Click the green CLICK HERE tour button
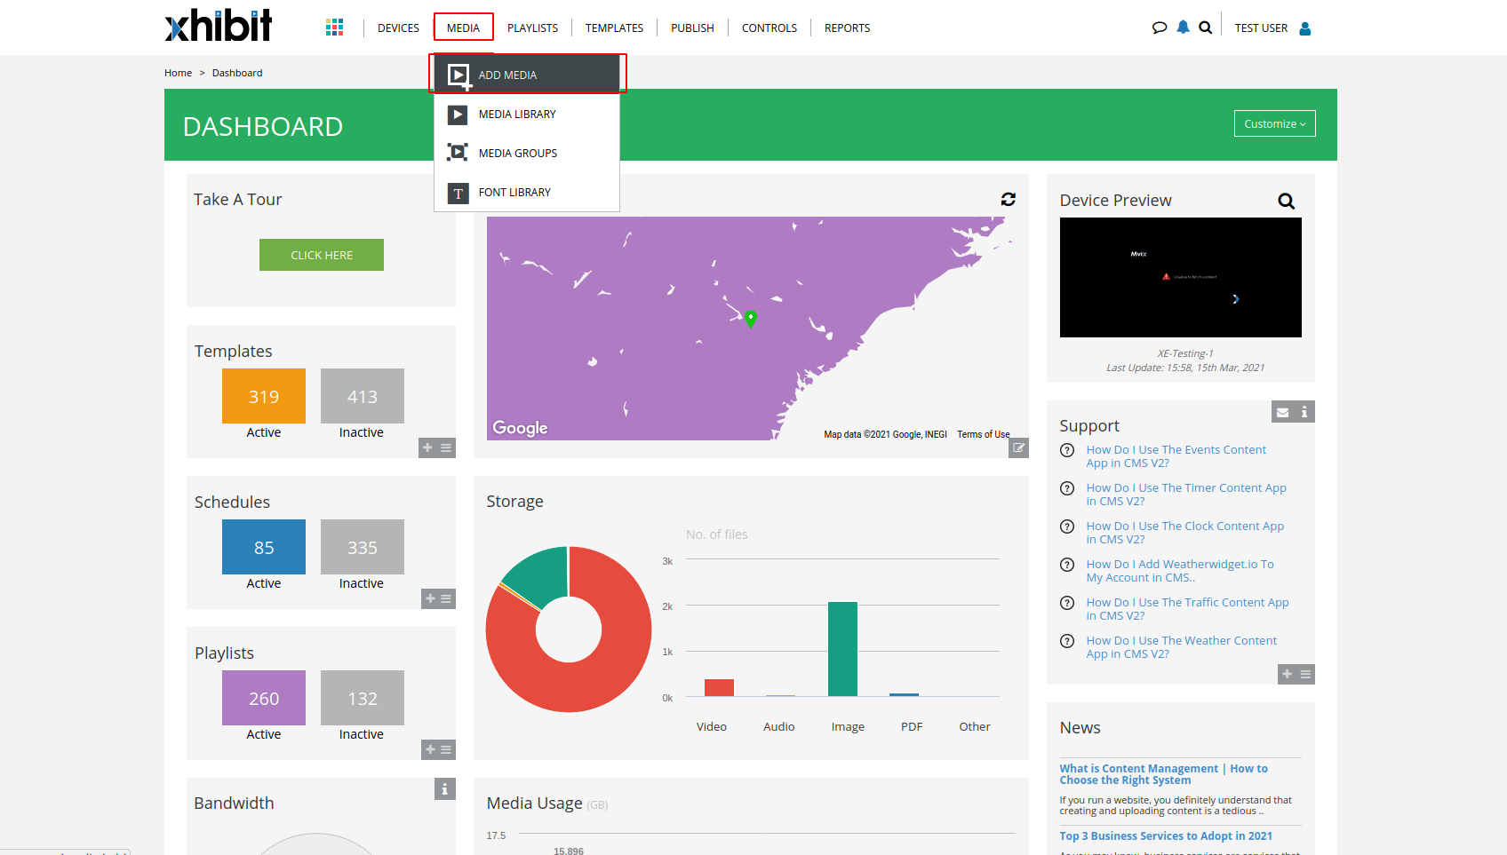 coord(322,255)
